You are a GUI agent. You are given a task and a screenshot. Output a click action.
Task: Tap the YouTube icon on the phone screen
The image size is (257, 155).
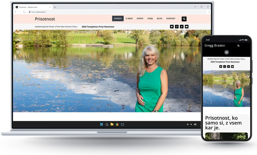(232, 66)
